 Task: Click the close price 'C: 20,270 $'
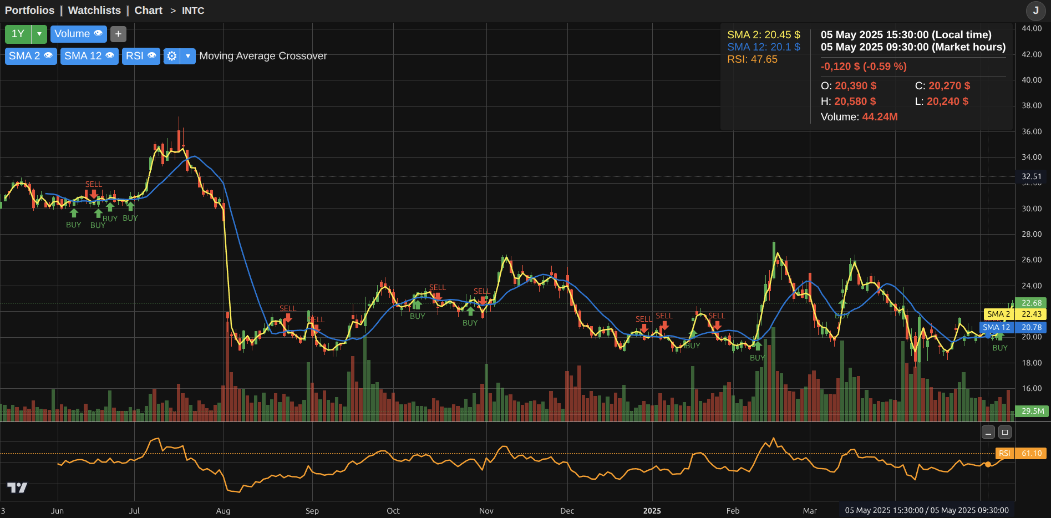click(x=942, y=85)
